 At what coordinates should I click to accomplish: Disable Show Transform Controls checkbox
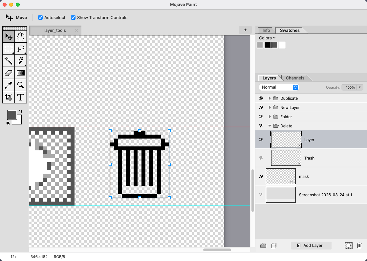[73, 17]
